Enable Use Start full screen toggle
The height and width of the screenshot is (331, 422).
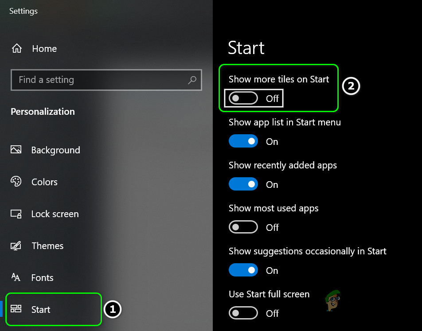243,313
